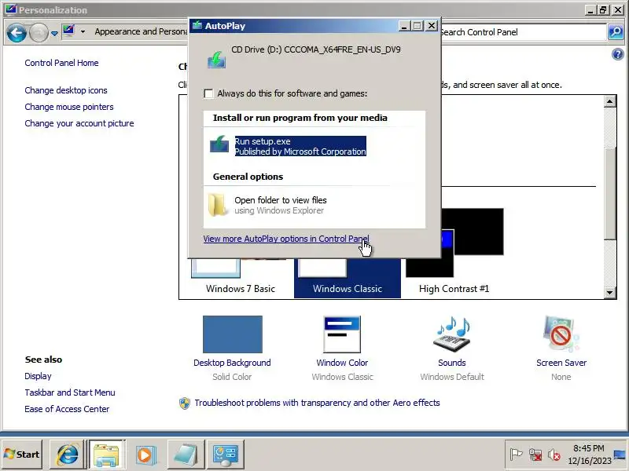Switch to Control Panel taskbar button
The width and height of the screenshot is (629, 471).
[x=225, y=455]
